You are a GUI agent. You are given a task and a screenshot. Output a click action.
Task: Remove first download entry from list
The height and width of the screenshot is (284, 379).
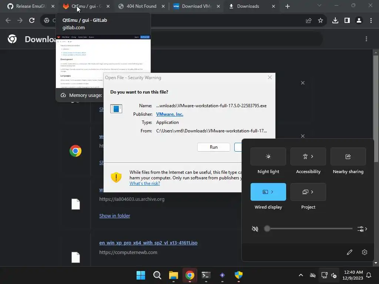[303, 83]
